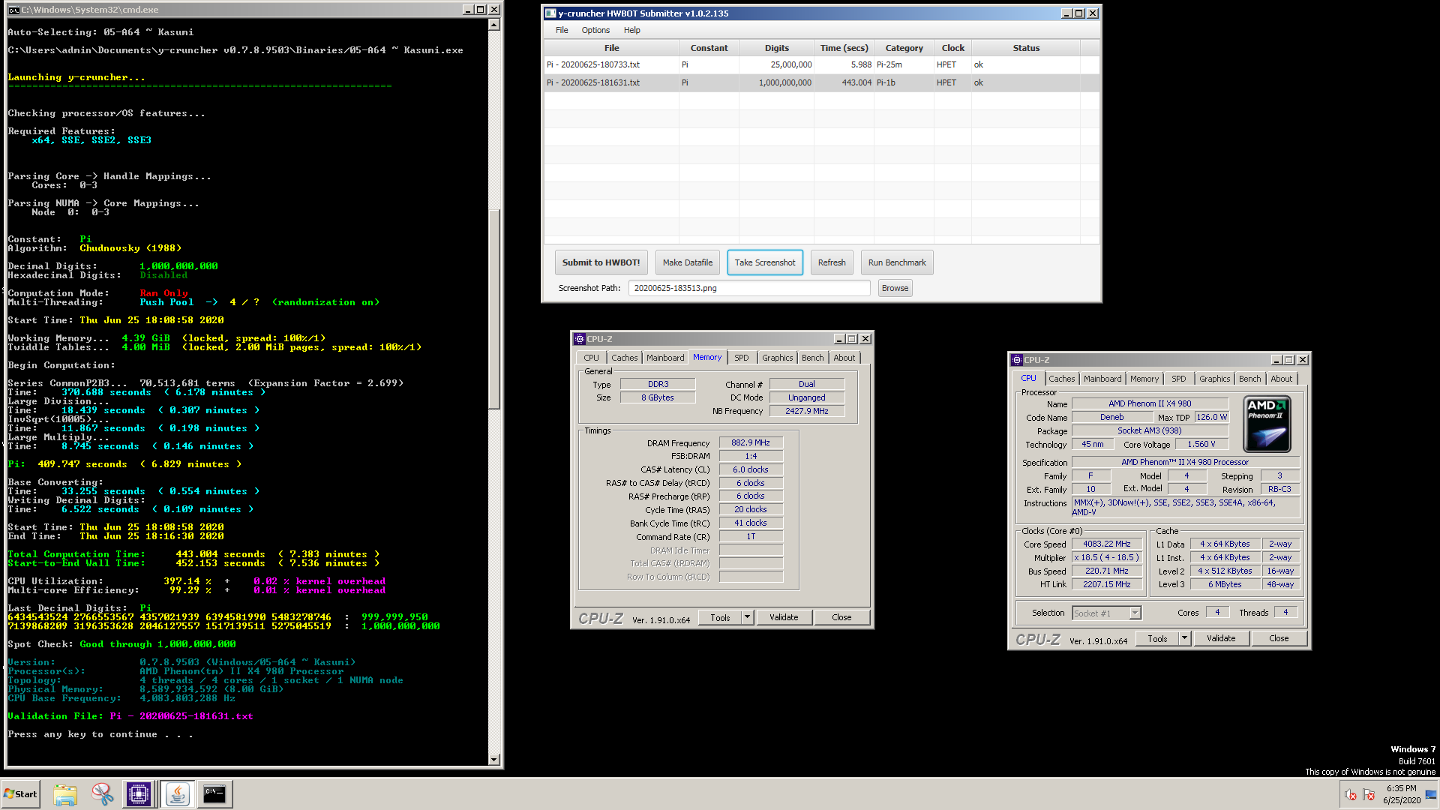Image resolution: width=1440 pixels, height=810 pixels.
Task: Select the CPU-Z taskbar icon
Action: point(139,794)
